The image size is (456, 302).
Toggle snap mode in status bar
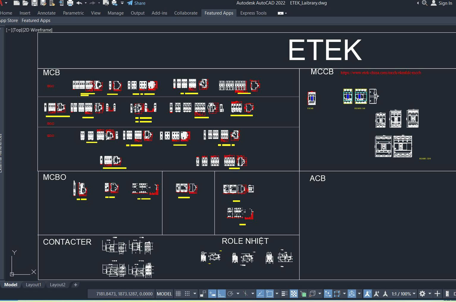(187, 294)
